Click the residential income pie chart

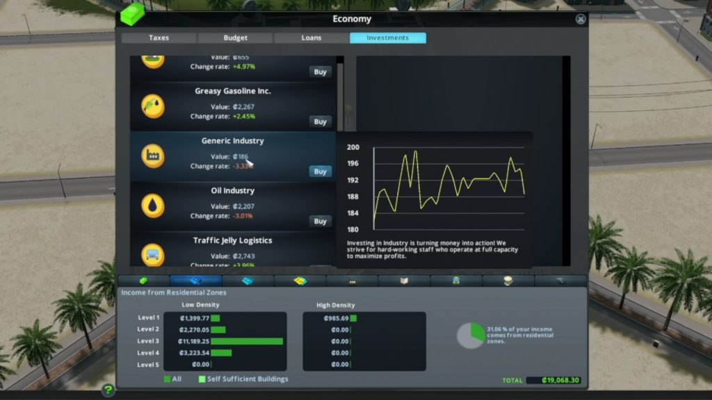coord(471,335)
